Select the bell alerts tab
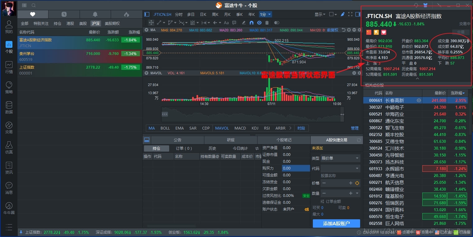The image size is (473, 237). (95, 14)
